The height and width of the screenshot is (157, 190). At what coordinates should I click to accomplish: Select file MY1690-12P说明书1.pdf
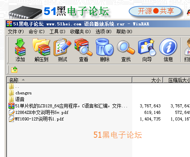click(39, 119)
